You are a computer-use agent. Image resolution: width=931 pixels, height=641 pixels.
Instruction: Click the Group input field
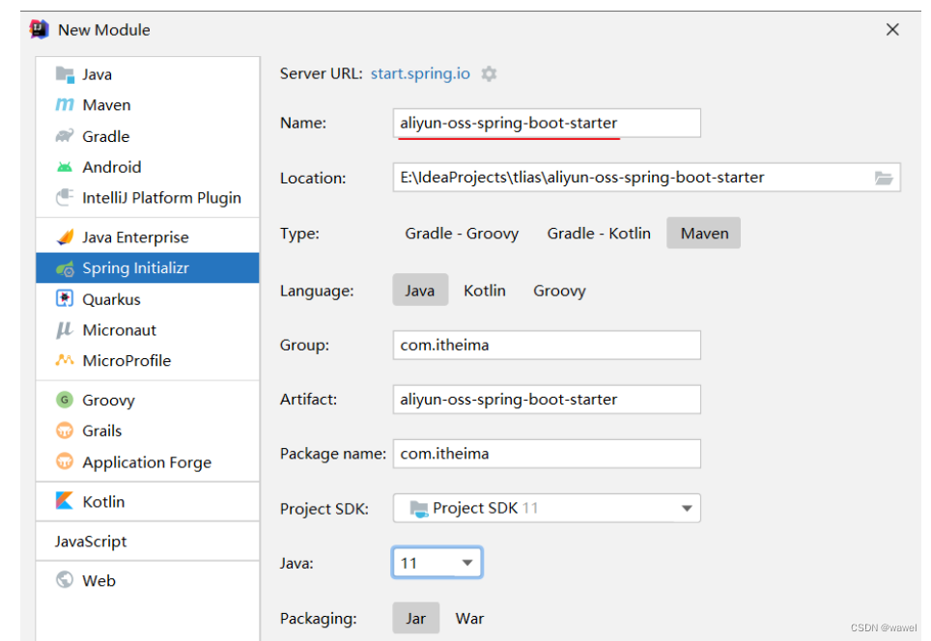tap(547, 346)
